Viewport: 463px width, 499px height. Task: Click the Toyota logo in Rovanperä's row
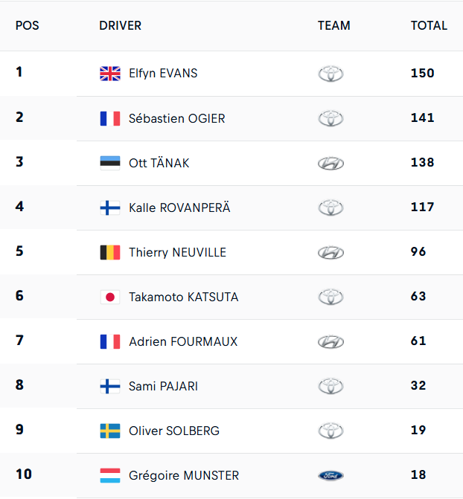(x=331, y=207)
